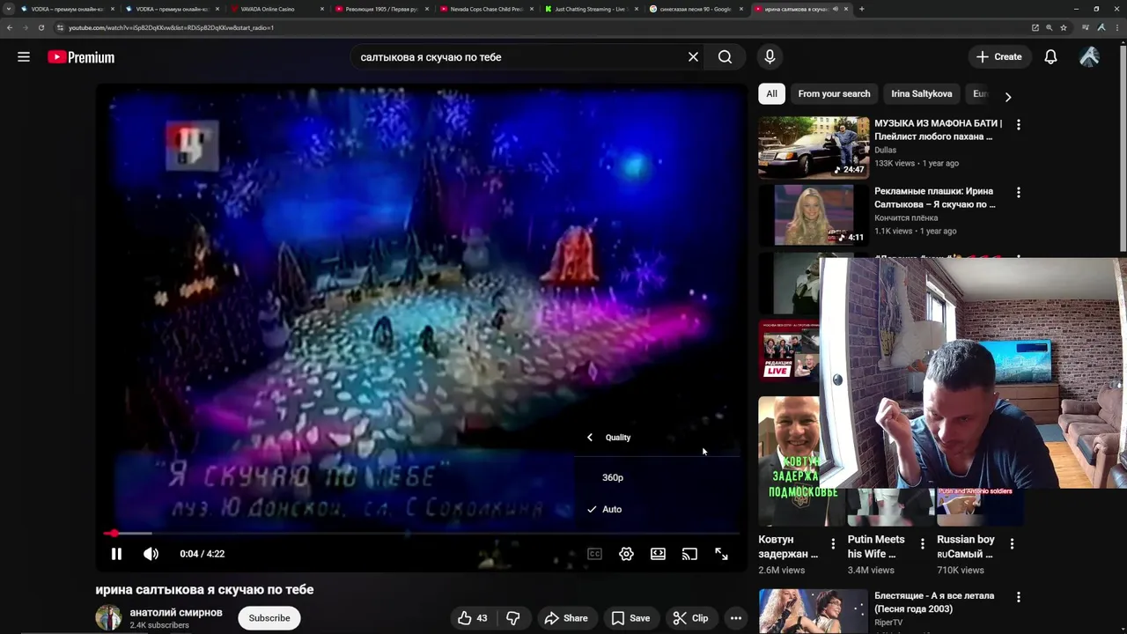Open options for Рекламные плашки video
The height and width of the screenshot is (634, 1127).
coord(1018,192)
